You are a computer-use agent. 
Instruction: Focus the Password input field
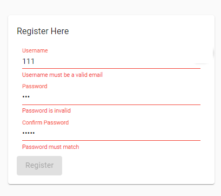(x=111, y=97)
